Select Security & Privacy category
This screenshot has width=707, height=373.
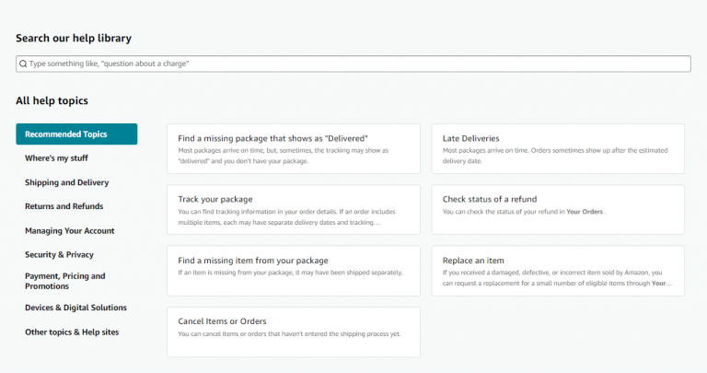(59, 255)
